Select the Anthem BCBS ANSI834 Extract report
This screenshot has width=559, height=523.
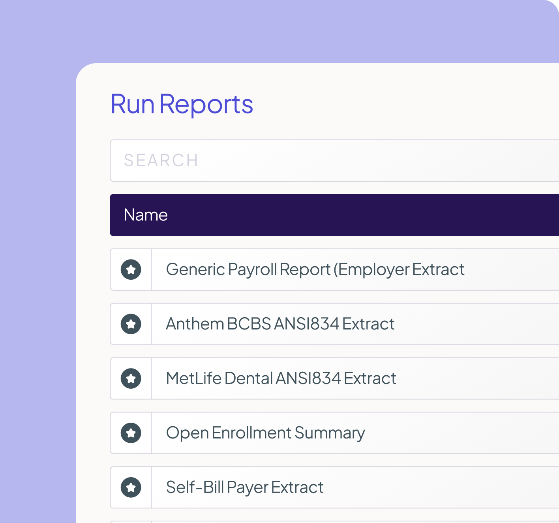pos(280,324)
